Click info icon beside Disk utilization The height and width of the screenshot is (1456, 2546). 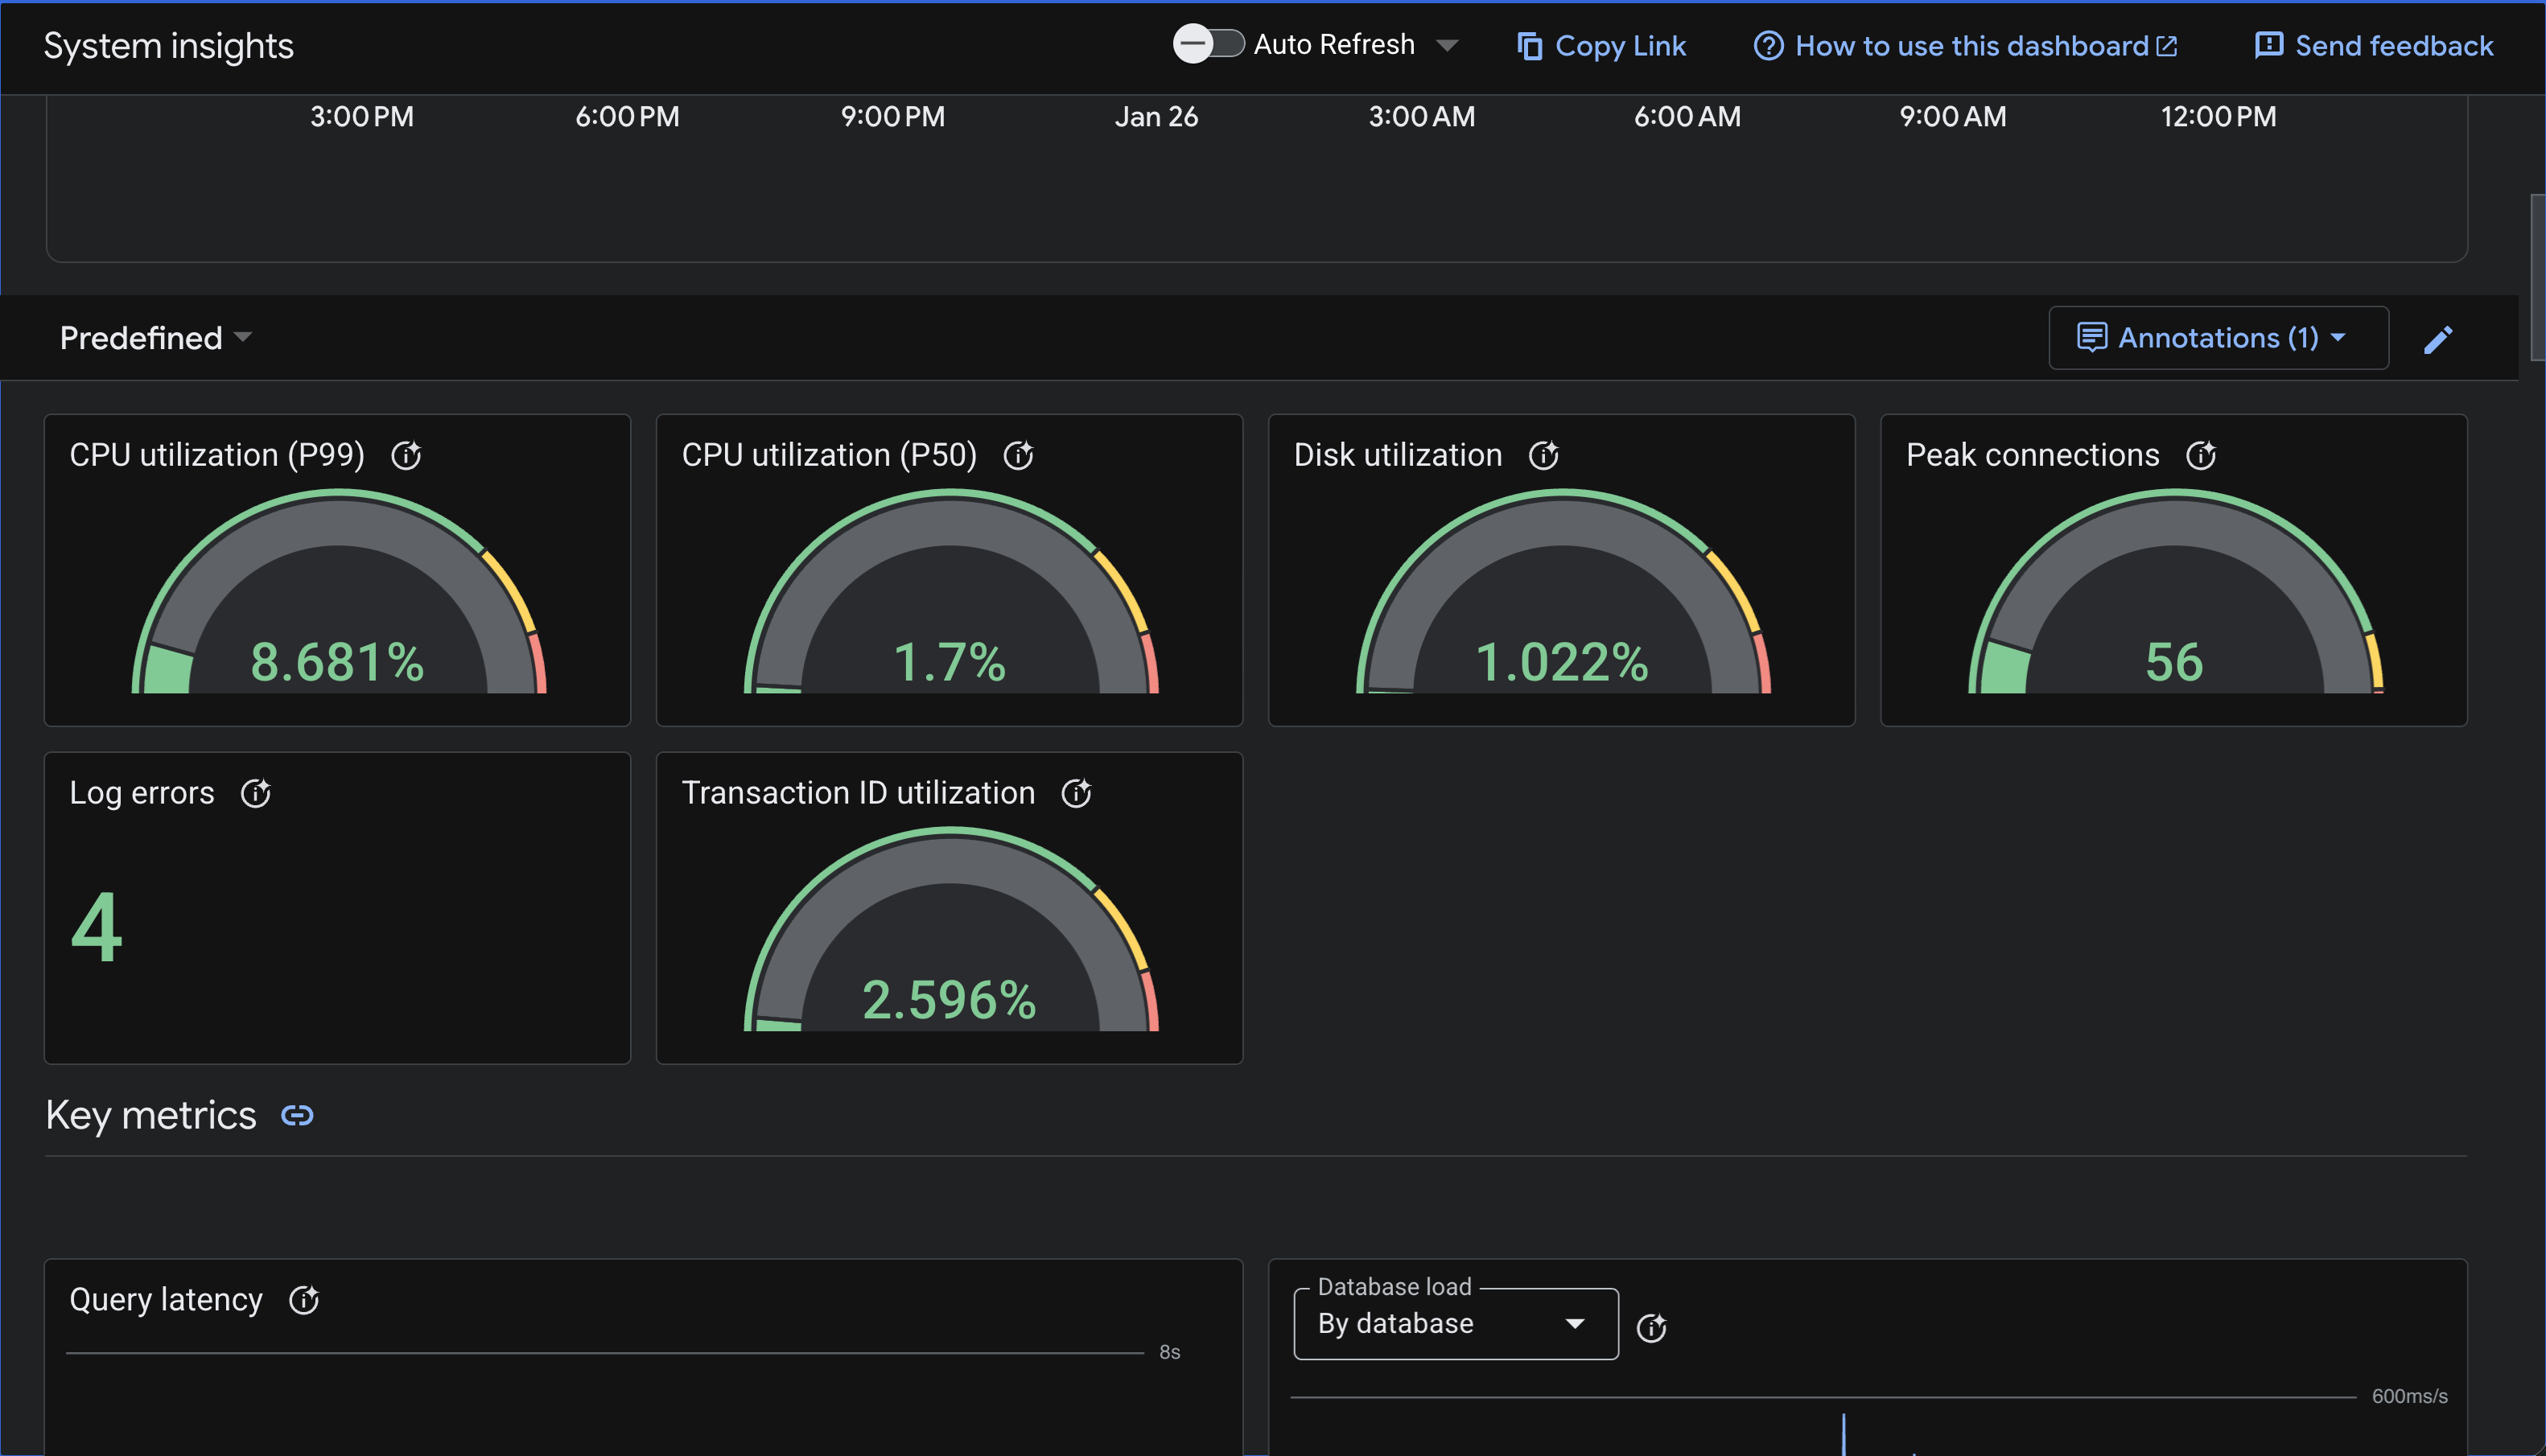coord(1544,456)
